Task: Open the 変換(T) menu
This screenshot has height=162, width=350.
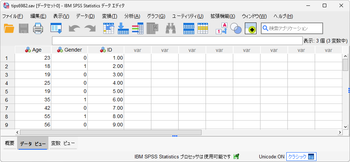Action: pyautogui.click(x=110, y=16)
